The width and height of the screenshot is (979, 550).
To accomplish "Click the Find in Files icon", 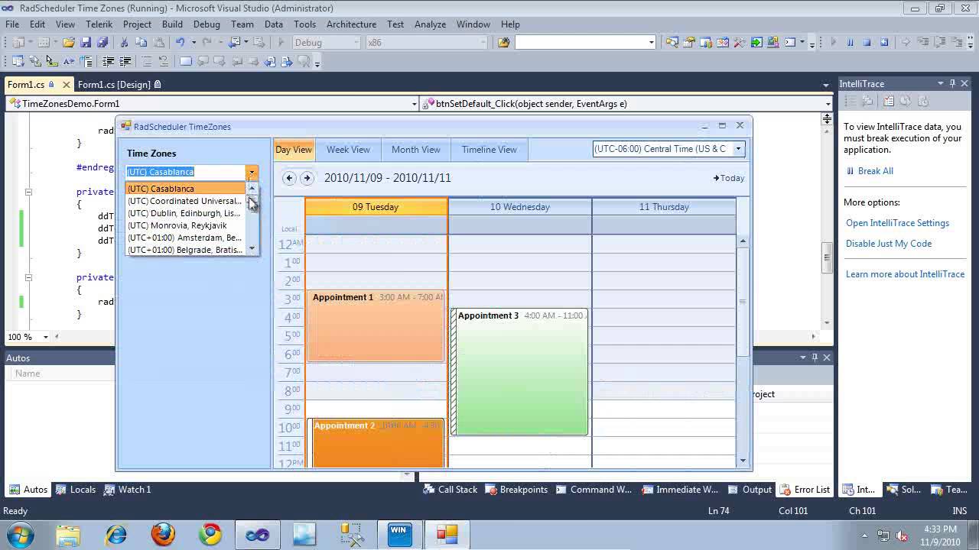I will 503,43.
